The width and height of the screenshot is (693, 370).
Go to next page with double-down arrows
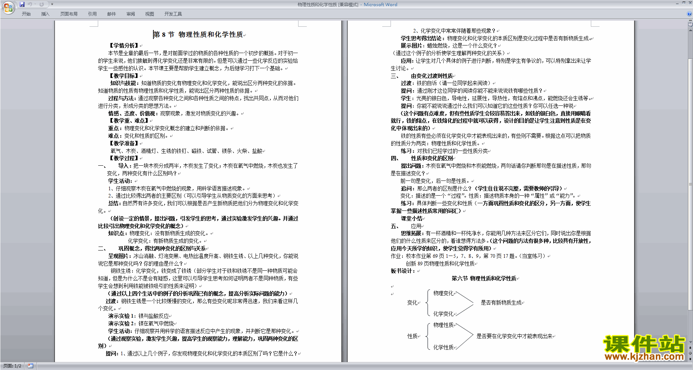(690, 359)
